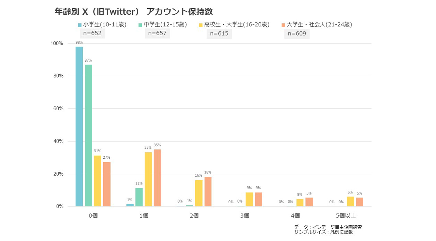Click the yellow 高校生・大学生(16-20歳) legend swatch
Image resolution: width=436 pixels, height=241 pixels.
tap(201, 25)
